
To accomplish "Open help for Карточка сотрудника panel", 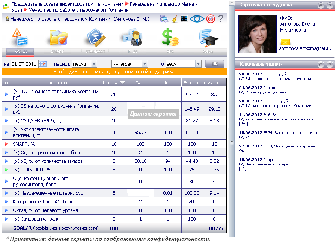I will pos(330,5).
